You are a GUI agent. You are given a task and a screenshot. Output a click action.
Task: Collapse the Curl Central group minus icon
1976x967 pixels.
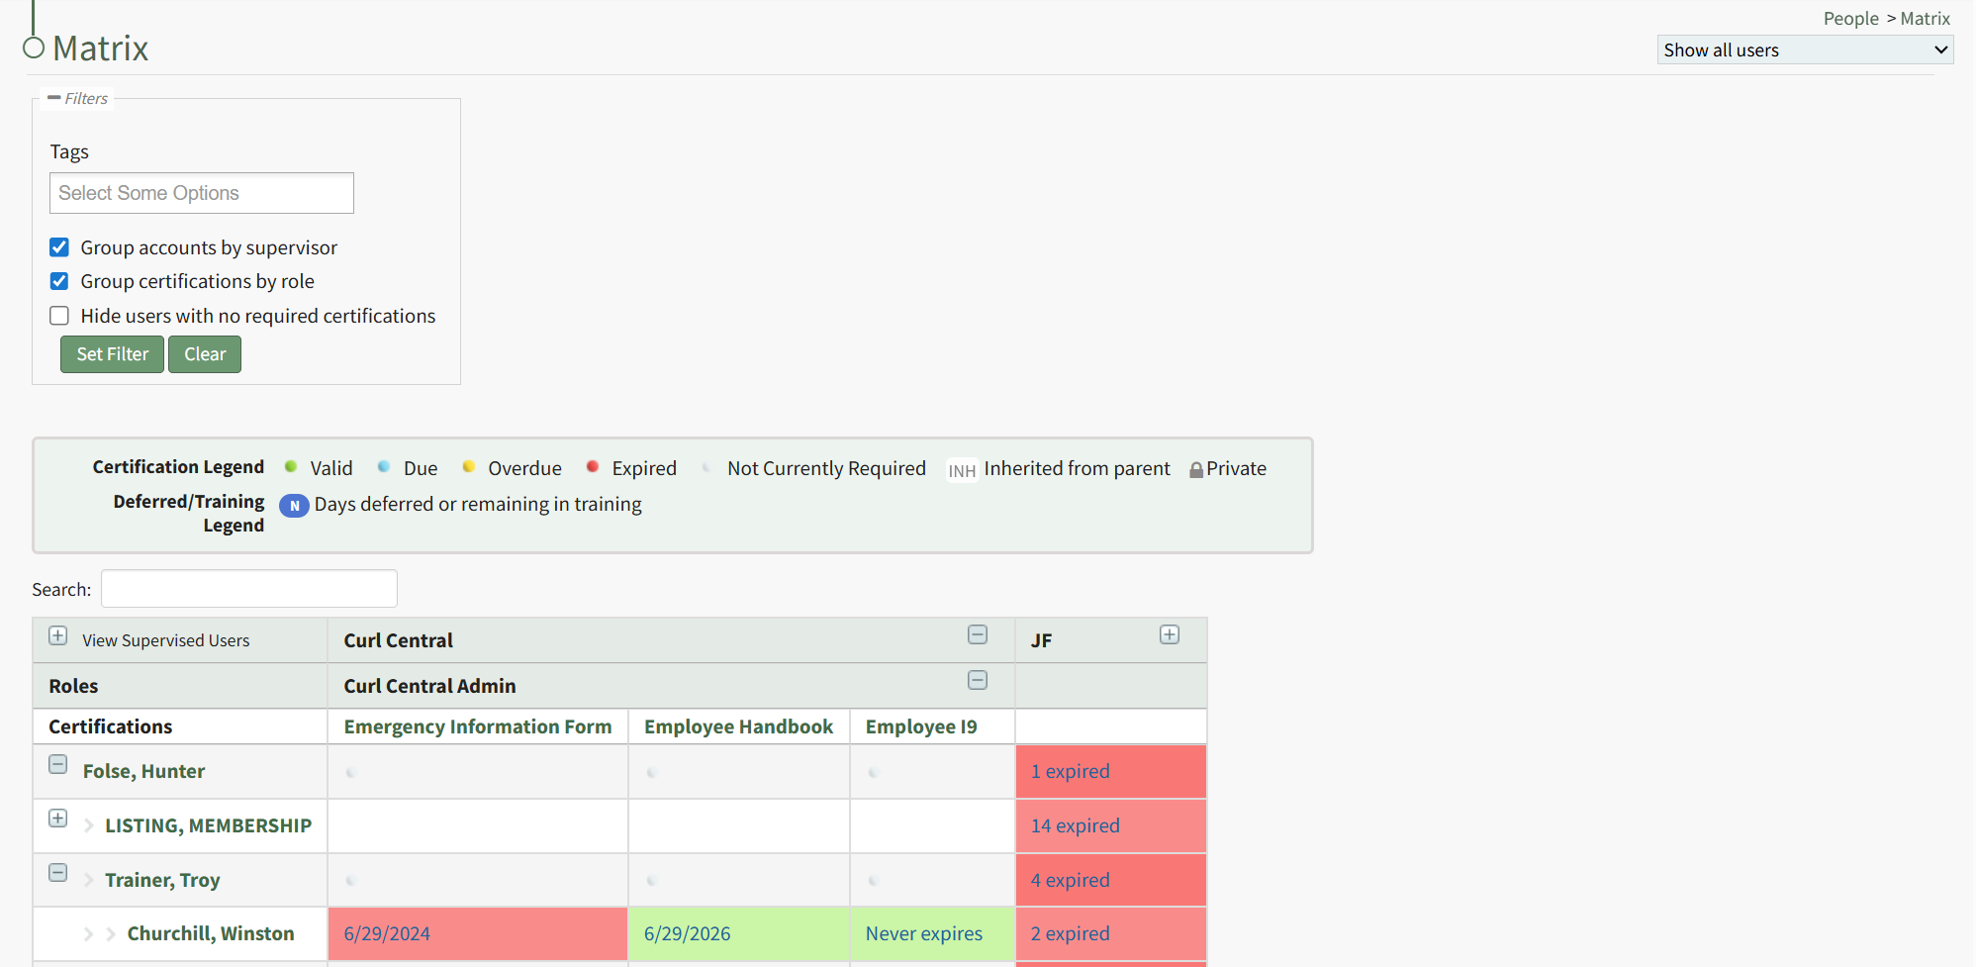coord(977,635)
